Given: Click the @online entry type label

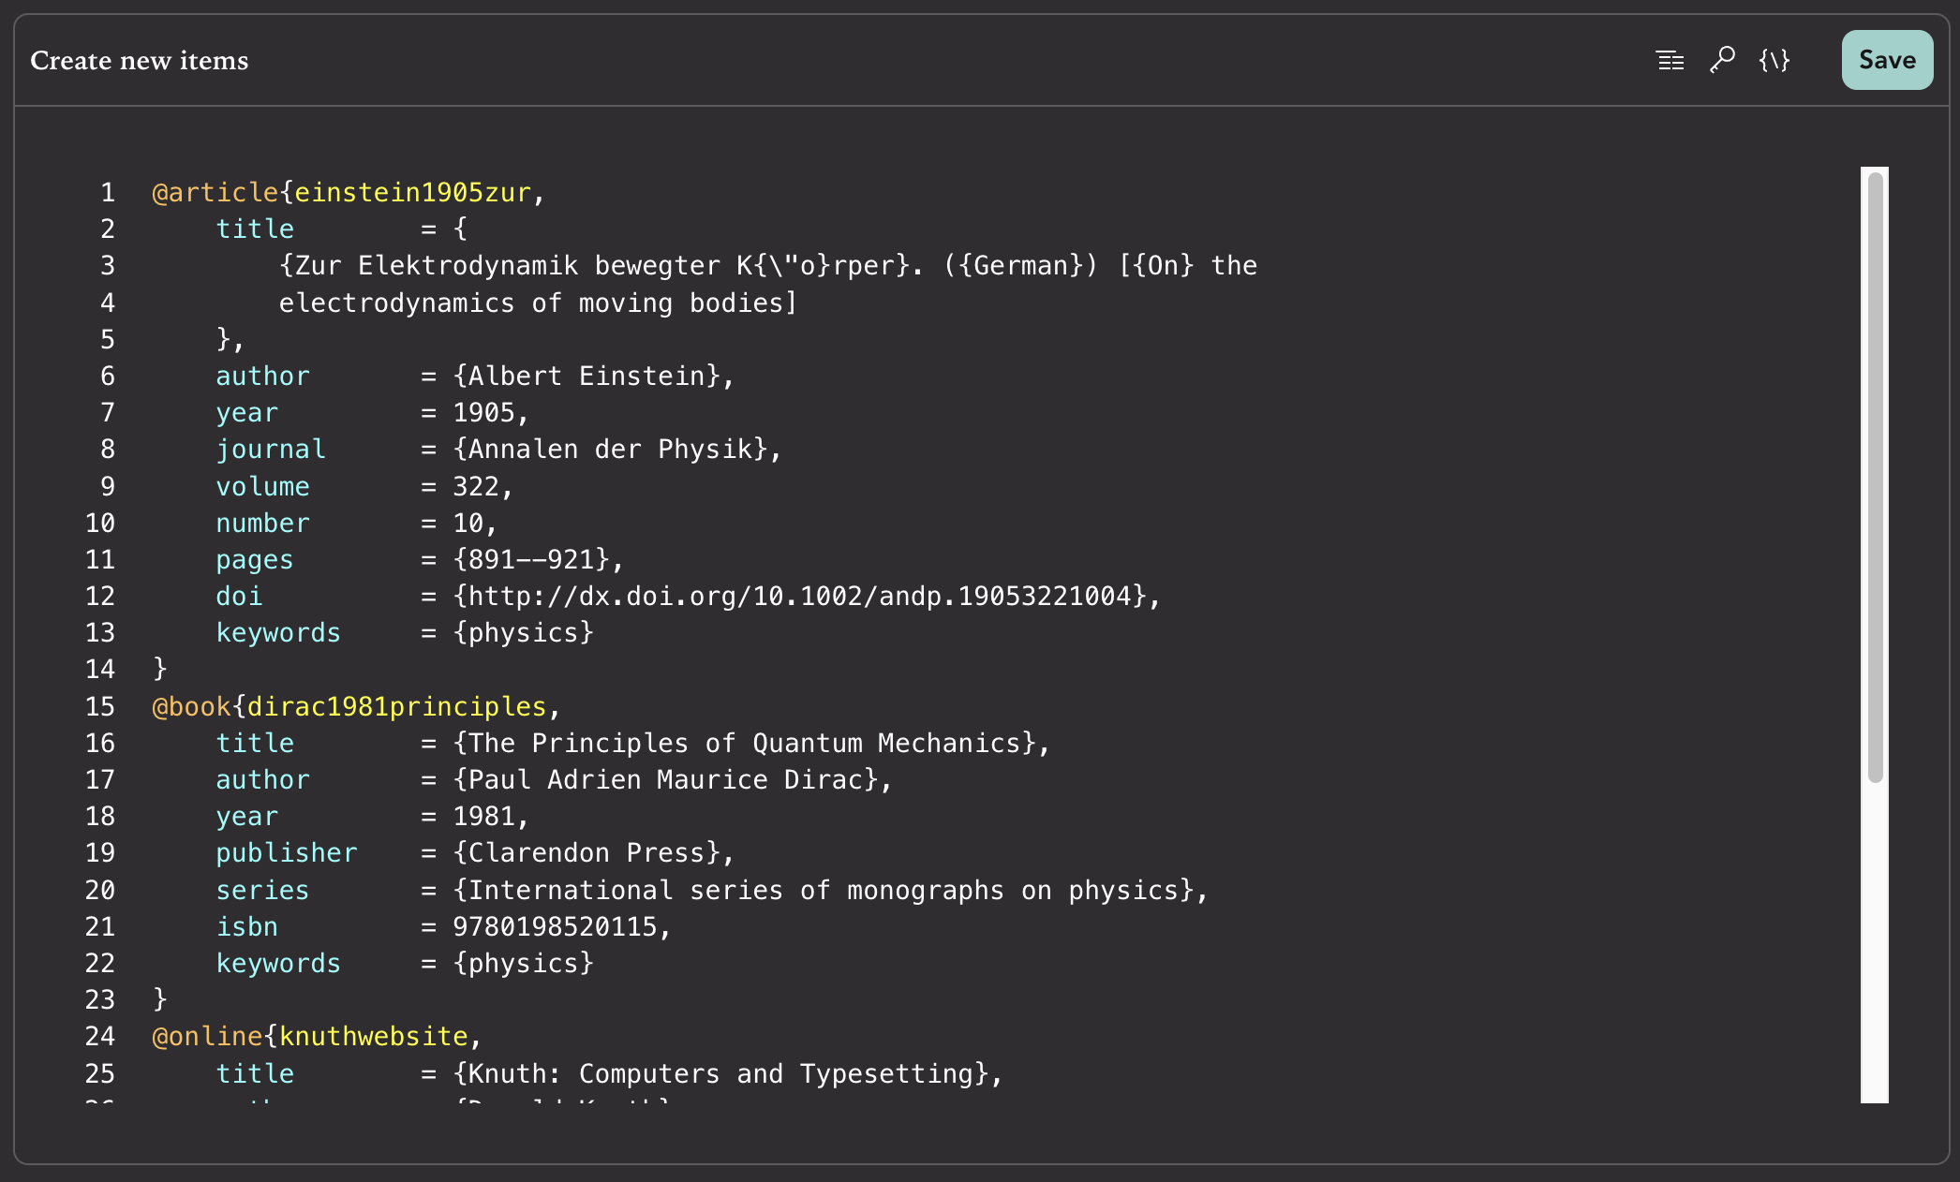Looking at the screenshot, I should click(x=205, y=1036).
